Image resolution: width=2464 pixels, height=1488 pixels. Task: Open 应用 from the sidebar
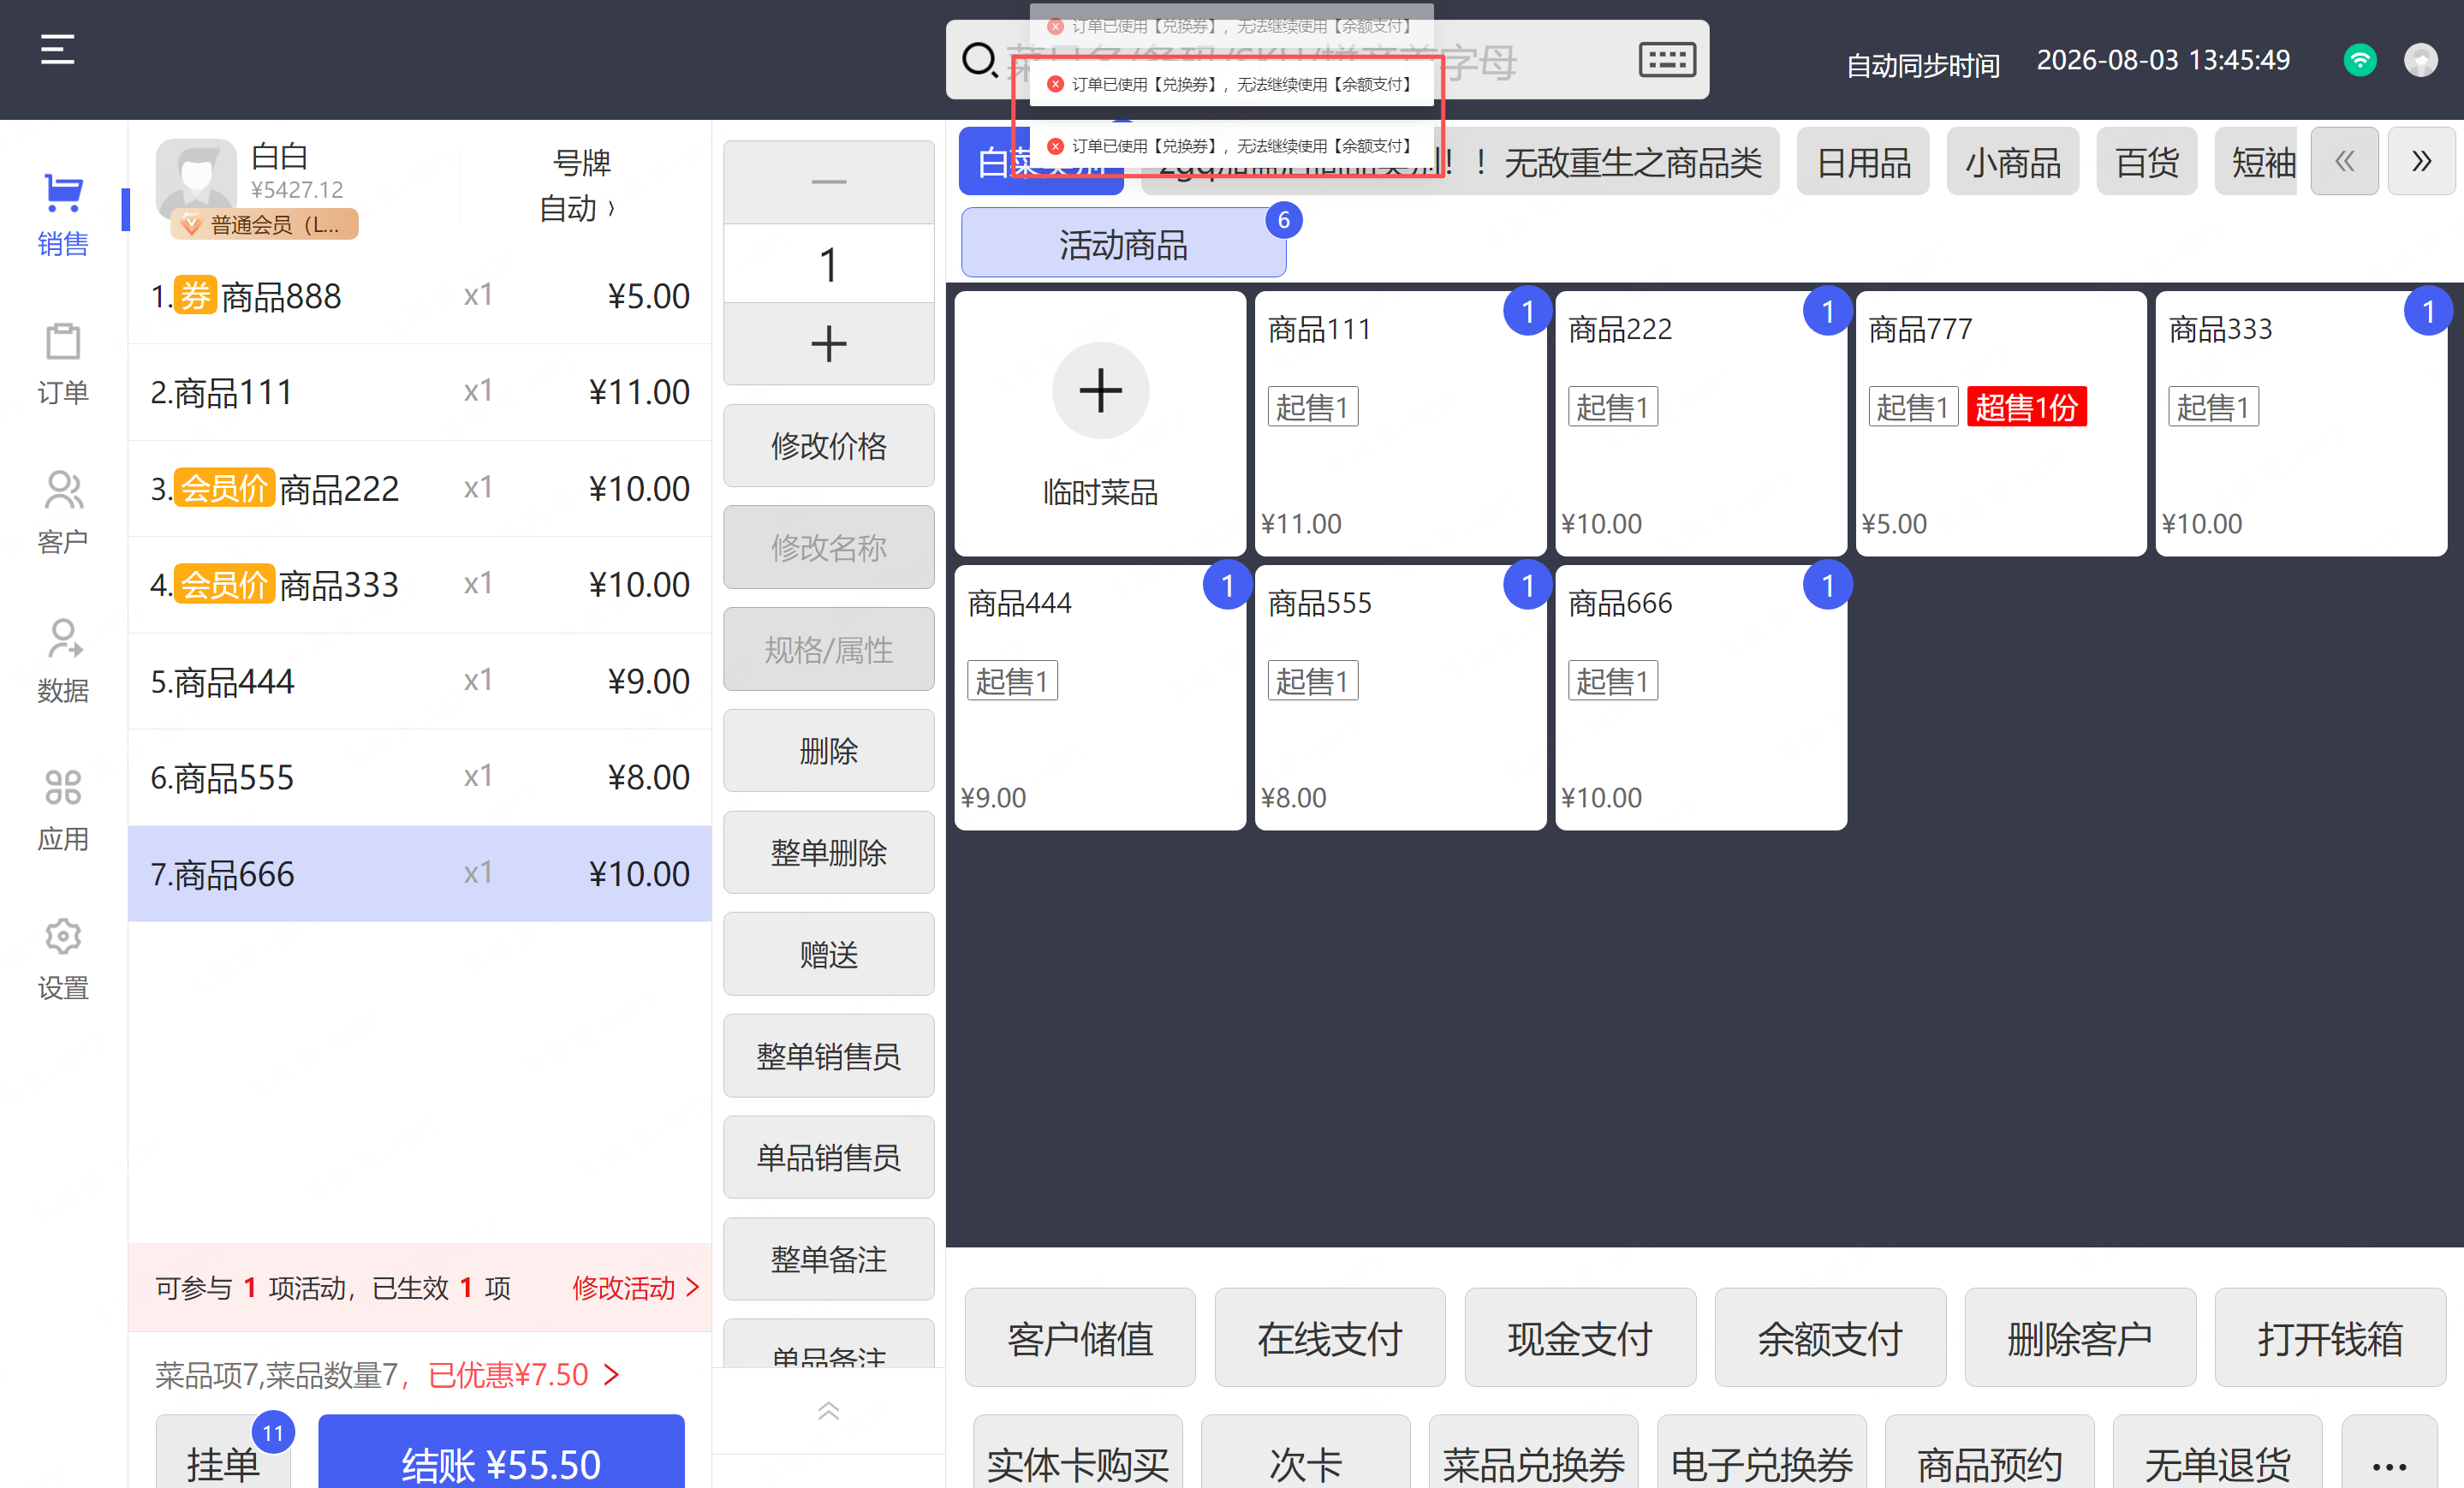(63, 810)
